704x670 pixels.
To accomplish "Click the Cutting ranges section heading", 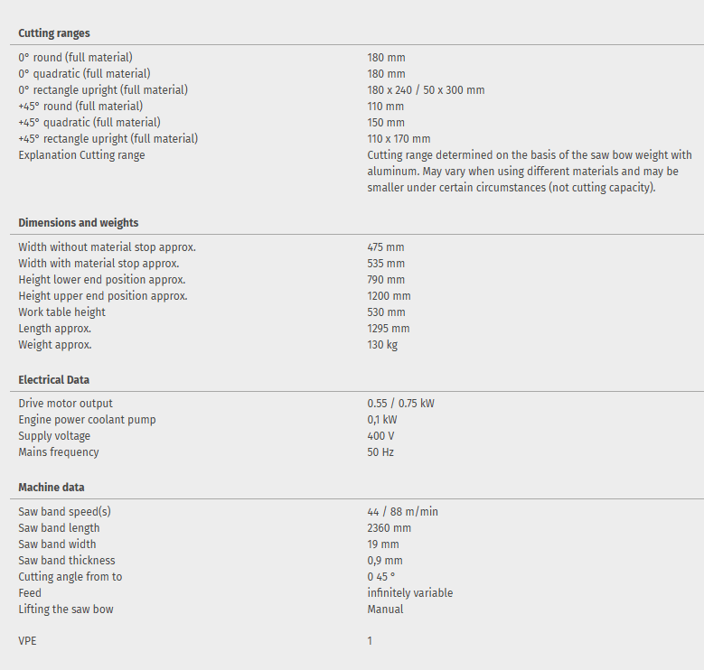I will 54,33.
